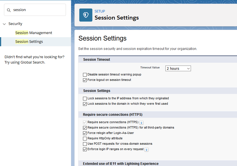Click the Setup shield icon
The width and height of the screenshot is (237, 166).
point(86,15)
